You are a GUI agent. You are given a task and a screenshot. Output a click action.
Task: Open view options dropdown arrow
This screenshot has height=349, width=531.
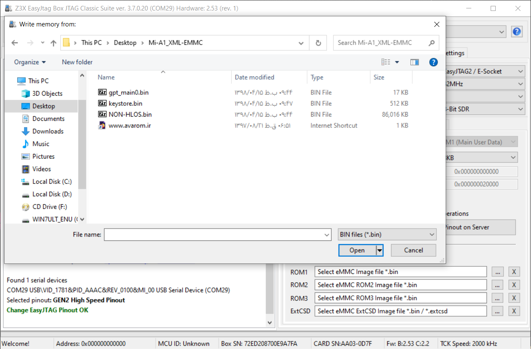(397, 62)
